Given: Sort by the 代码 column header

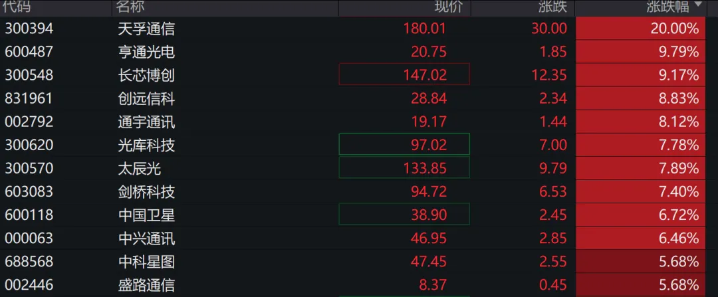Looking at the screenshot, I should (x=18, y=7).
